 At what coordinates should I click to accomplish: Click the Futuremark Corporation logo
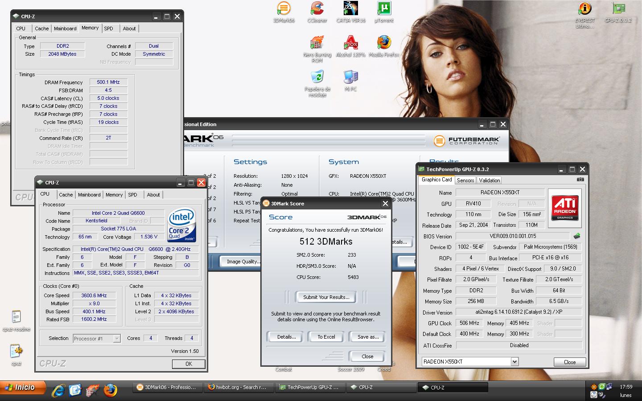coord(467,141)
